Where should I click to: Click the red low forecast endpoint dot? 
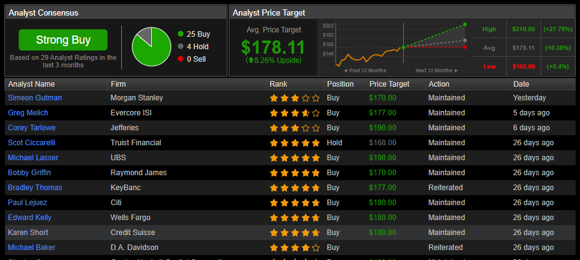[465, 47]
